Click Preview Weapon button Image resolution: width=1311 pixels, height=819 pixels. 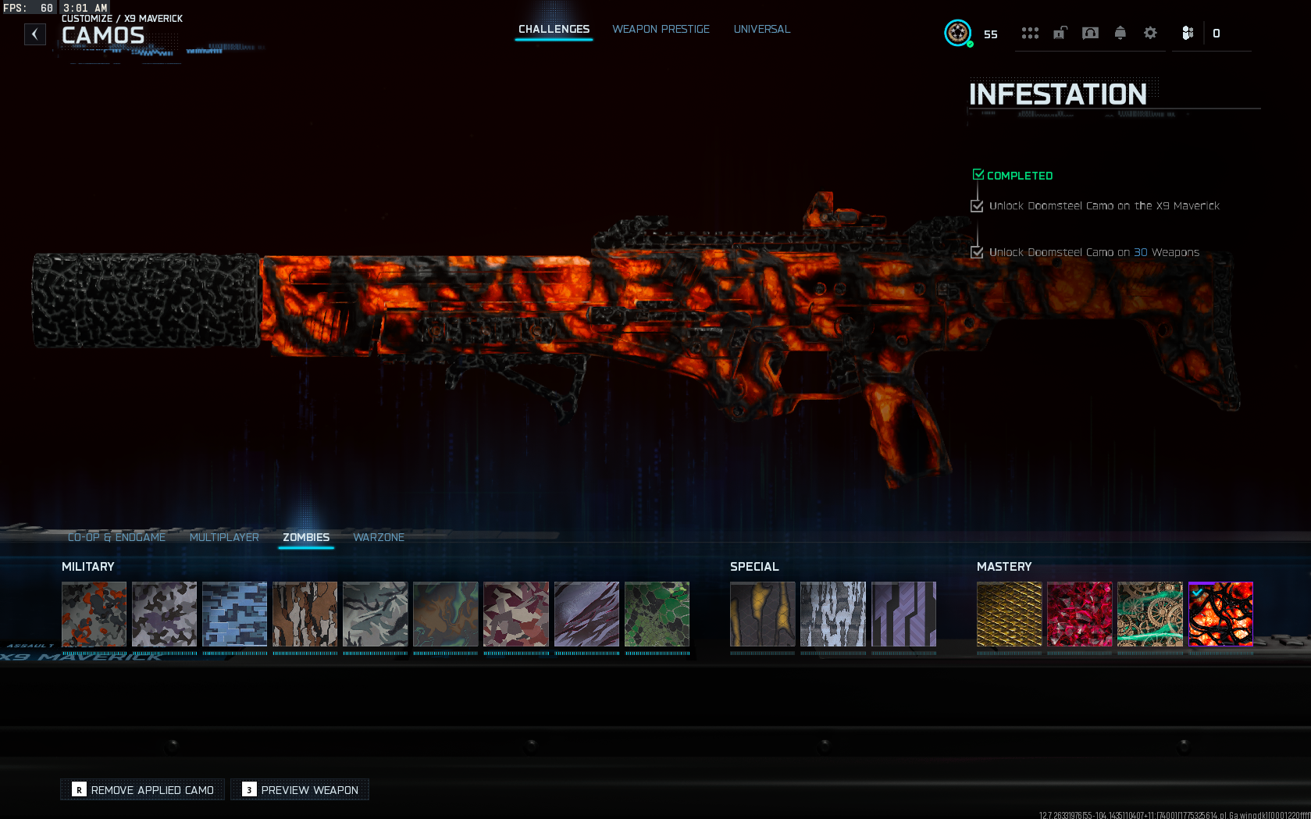300,789
